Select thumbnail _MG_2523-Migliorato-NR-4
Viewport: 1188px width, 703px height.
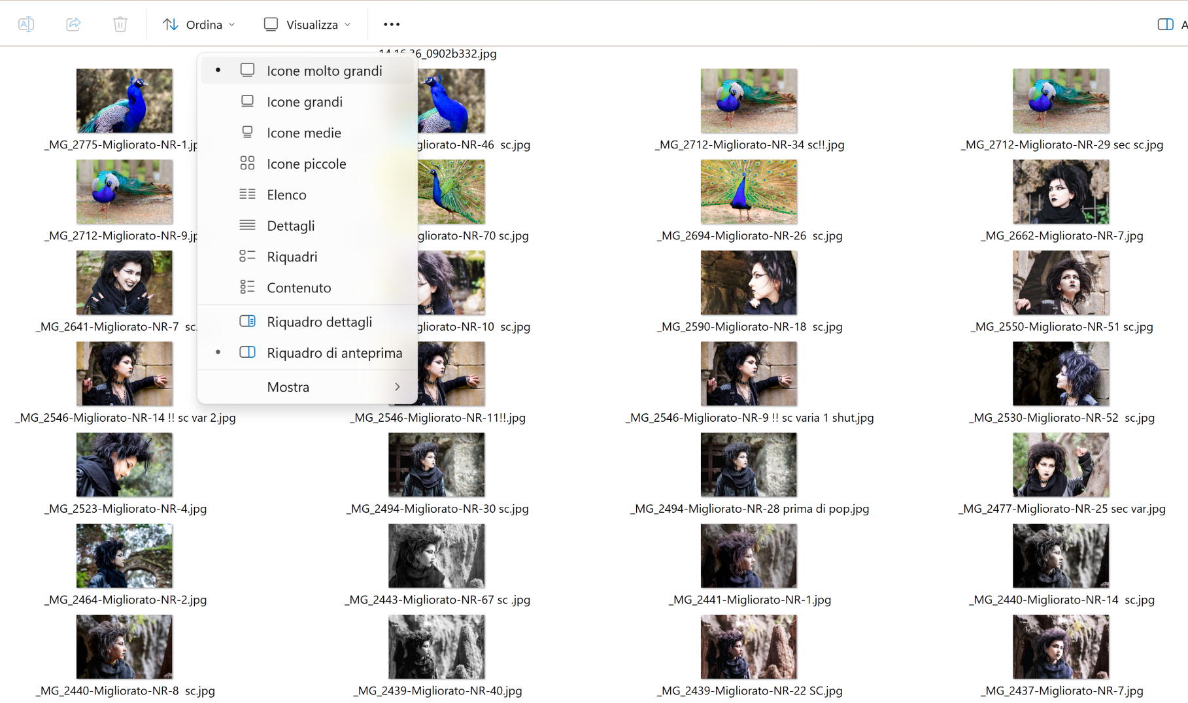(124, 464)
